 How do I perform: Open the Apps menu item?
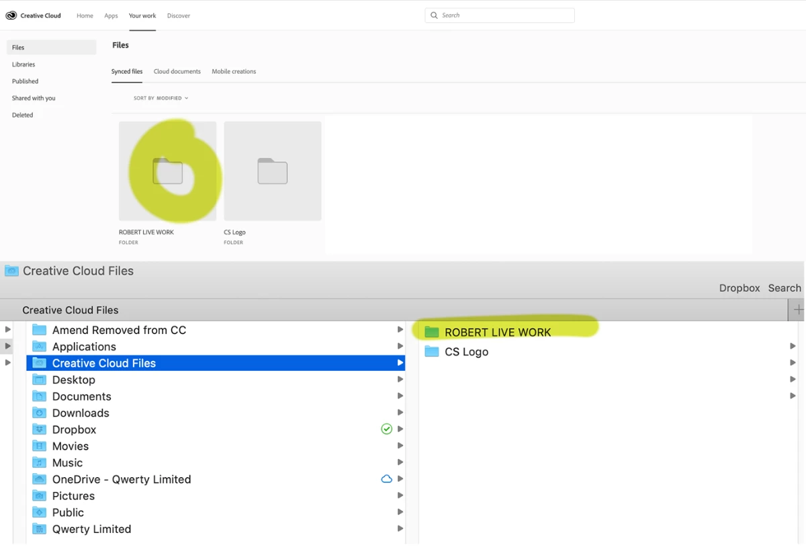(x=111, y=15)
